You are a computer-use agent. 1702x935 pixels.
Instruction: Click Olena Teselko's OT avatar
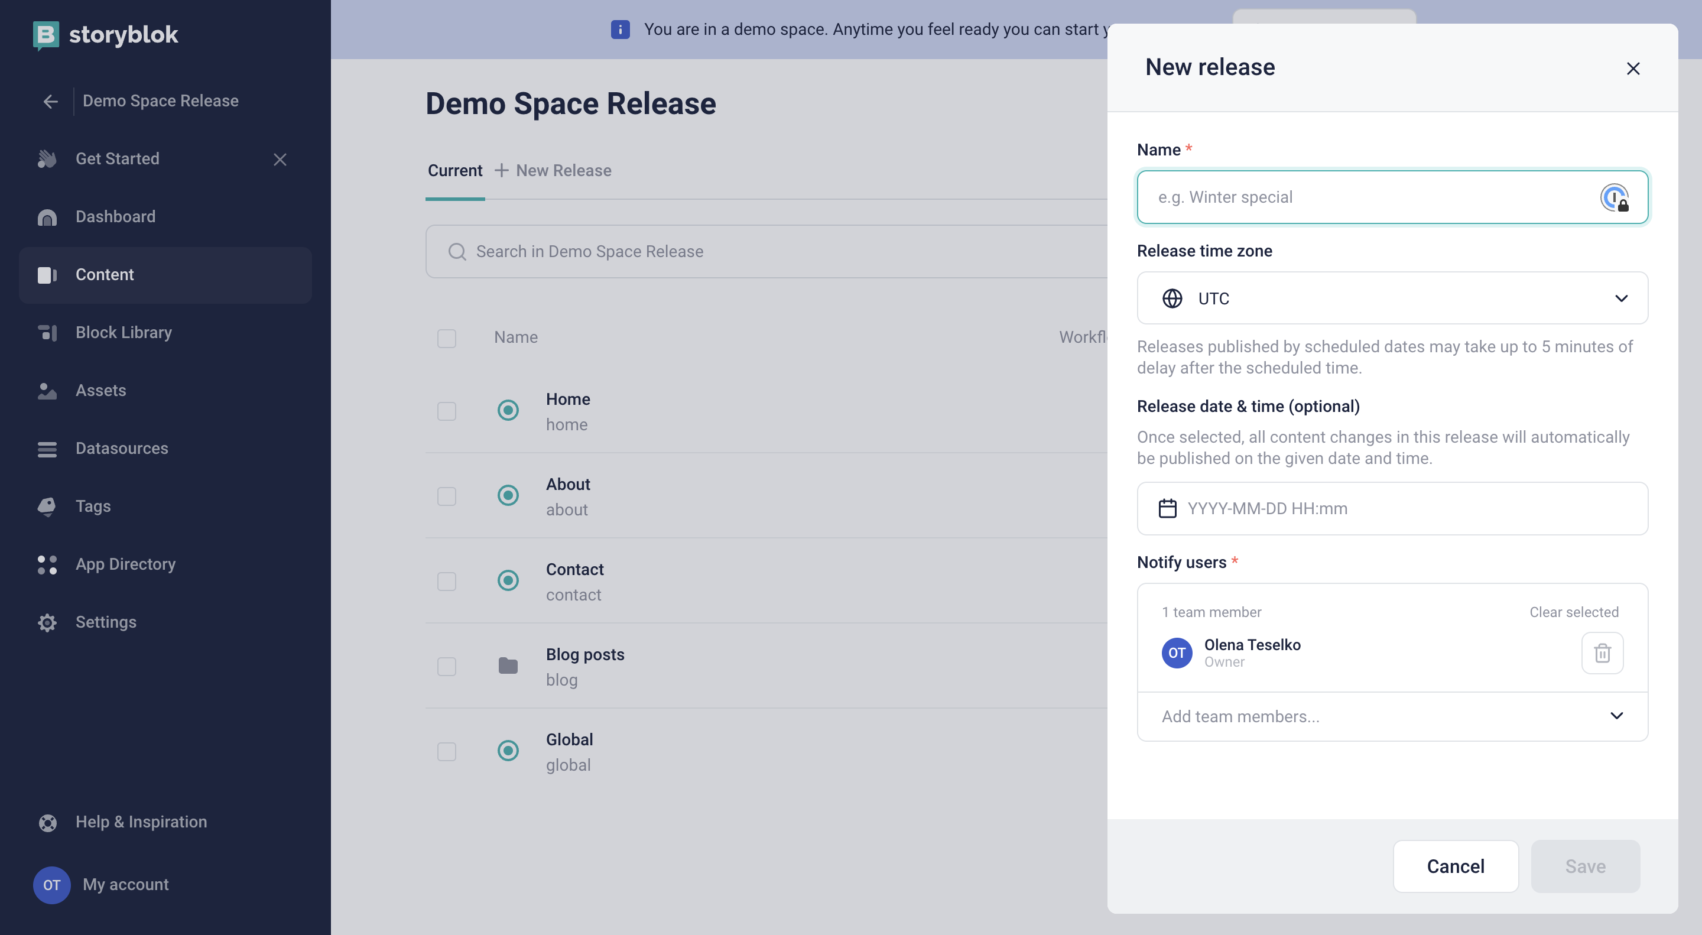pos(1177,653)
